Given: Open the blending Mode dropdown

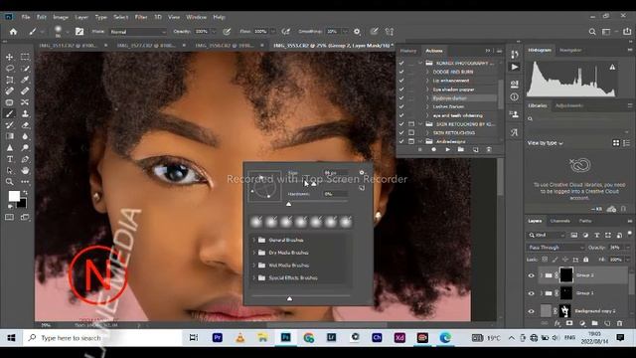Looking at the screenshot, I should pyautogui.click(x=138, y=32).
